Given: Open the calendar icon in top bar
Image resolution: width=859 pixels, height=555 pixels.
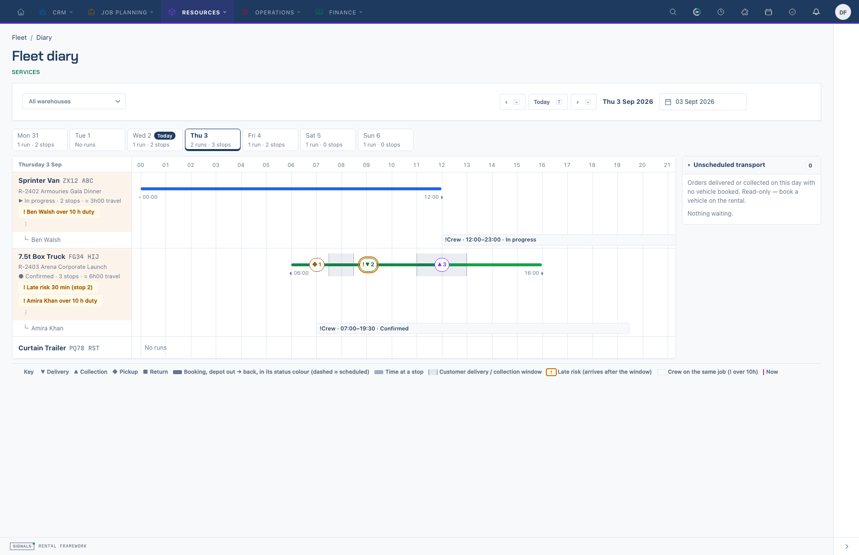Looking at the screenshot, I should 769,12.
